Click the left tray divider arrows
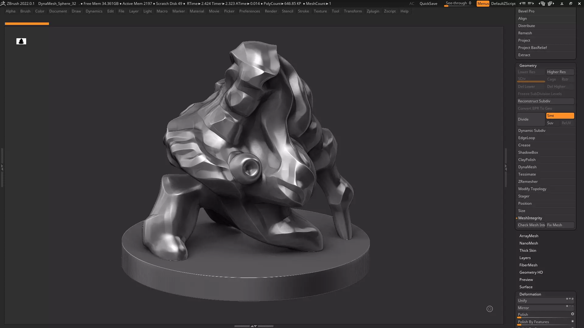 pyautogui.click(x=2, y=167)
